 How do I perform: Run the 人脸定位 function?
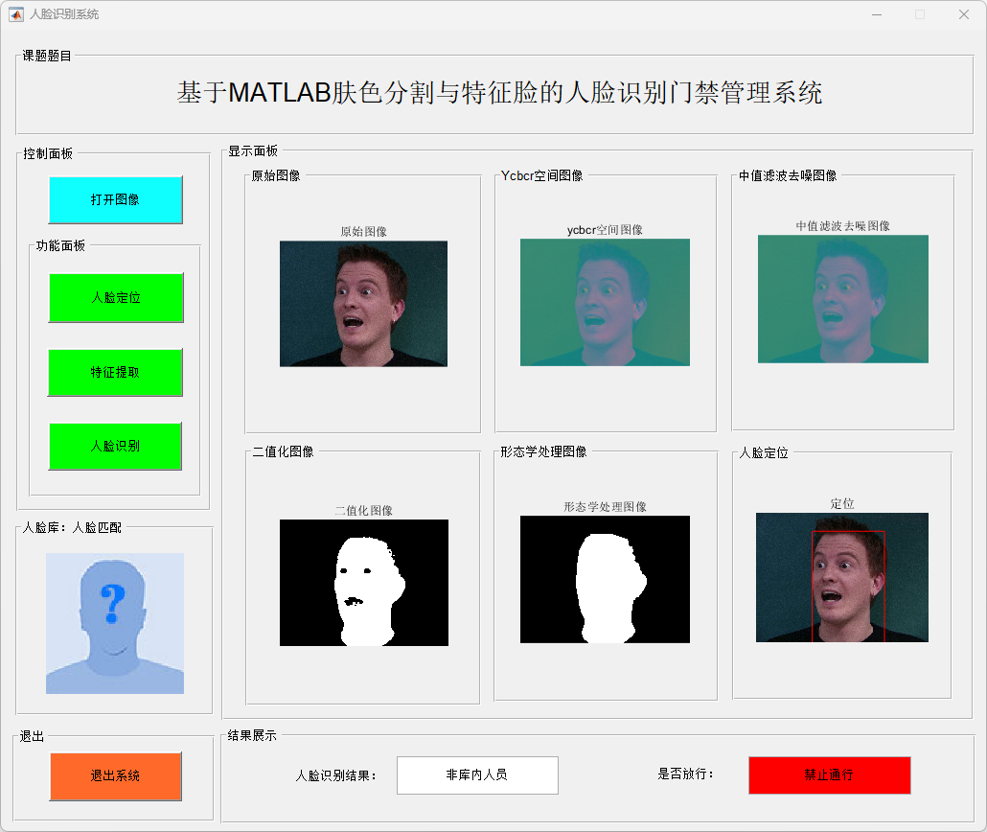(x=116, y=297)
